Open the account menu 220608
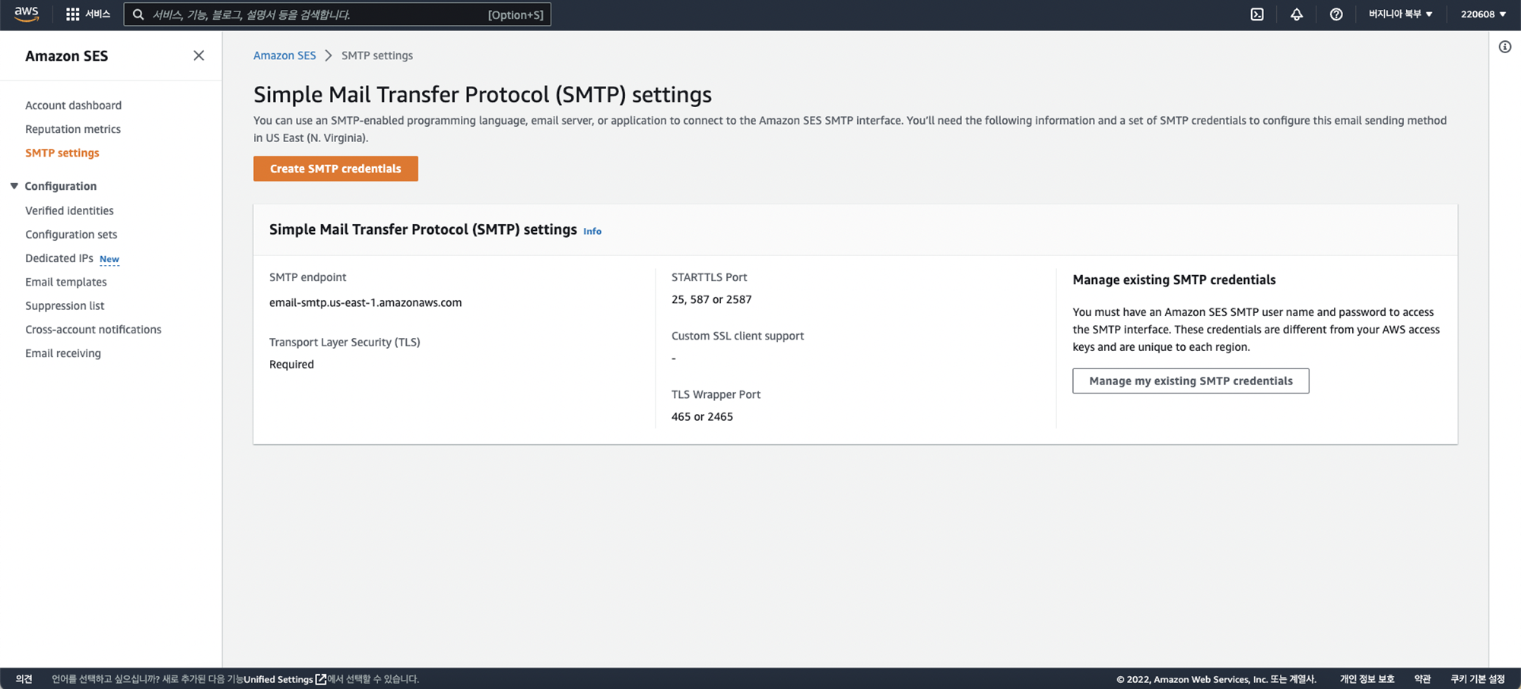The width and height of the screenshot is (1521, 689). point(1483,14)
